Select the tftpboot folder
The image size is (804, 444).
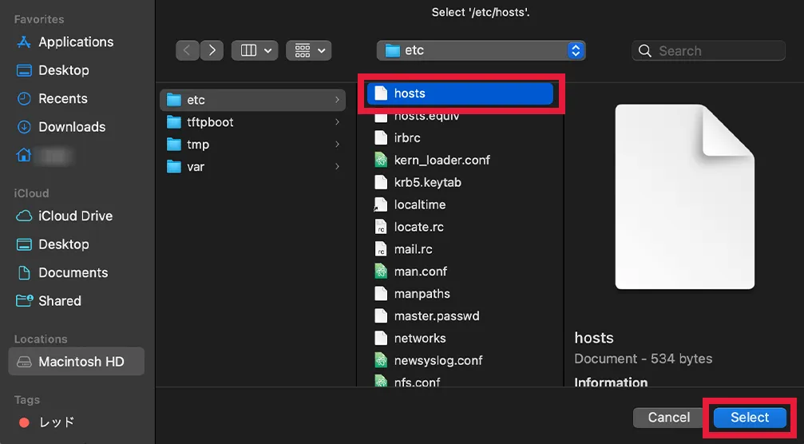[252, 122]
